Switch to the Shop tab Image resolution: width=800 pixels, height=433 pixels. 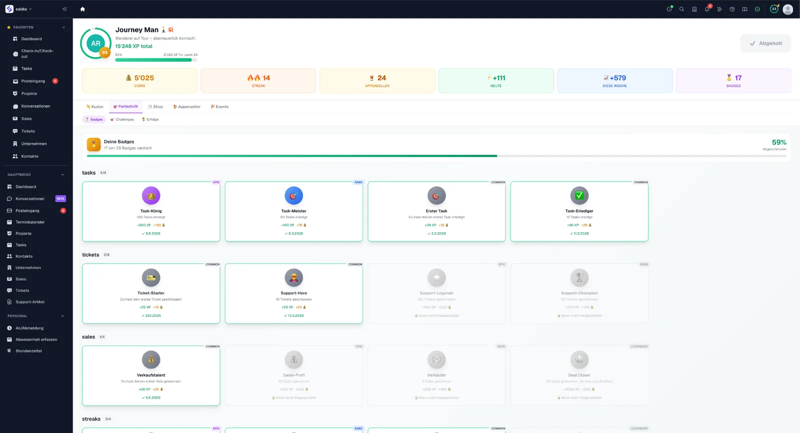pyautogui.click(x=155, y=106)
